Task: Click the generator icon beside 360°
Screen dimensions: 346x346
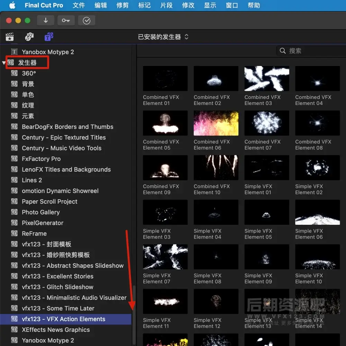Action: point(15,73)
